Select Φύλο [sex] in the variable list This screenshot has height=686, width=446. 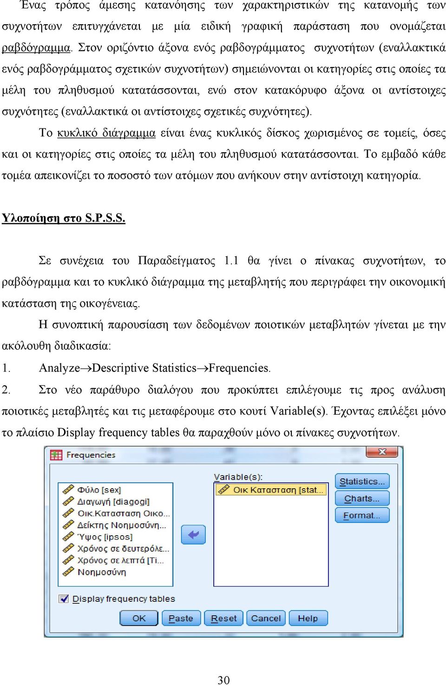(99, 490)
